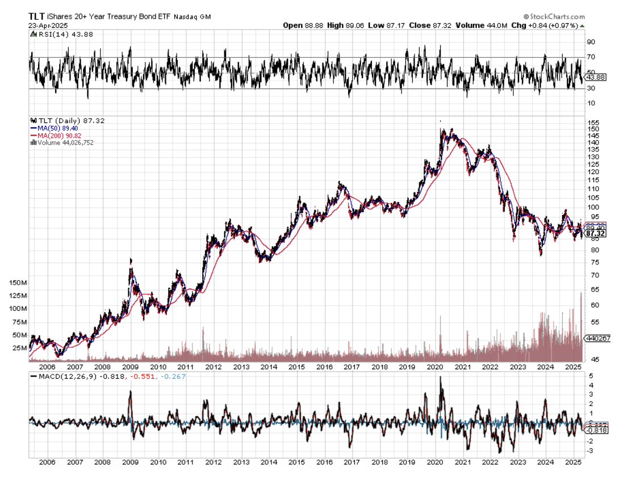Viewport: 636px width, 481px height.
Task: Click the MA(200) 90.82 legend label
Action: click(x=59, y=136)
